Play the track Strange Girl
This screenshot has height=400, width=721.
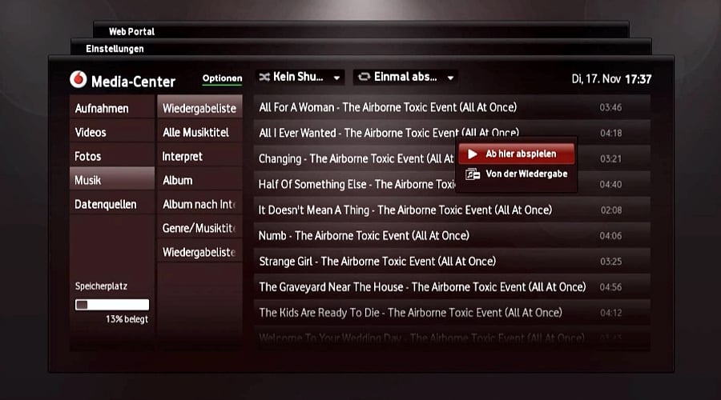coord(377,262)
